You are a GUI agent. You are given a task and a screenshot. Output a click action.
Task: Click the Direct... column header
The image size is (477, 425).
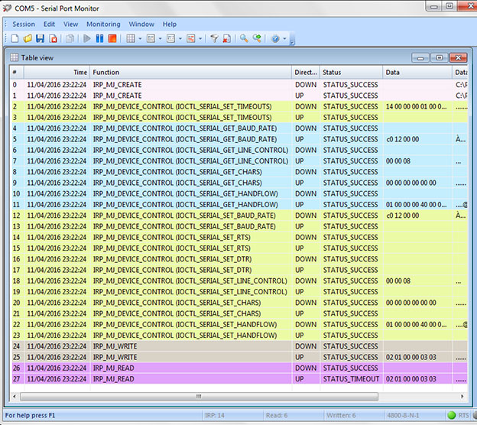click(x=306, y=73)
